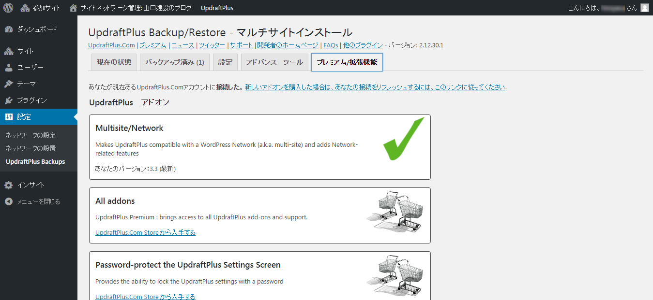Image resolution: width=653 pixels, height=300 pixels.
Task: Select the プレミアム/拡張機能 tab
Action: [347, 62]
